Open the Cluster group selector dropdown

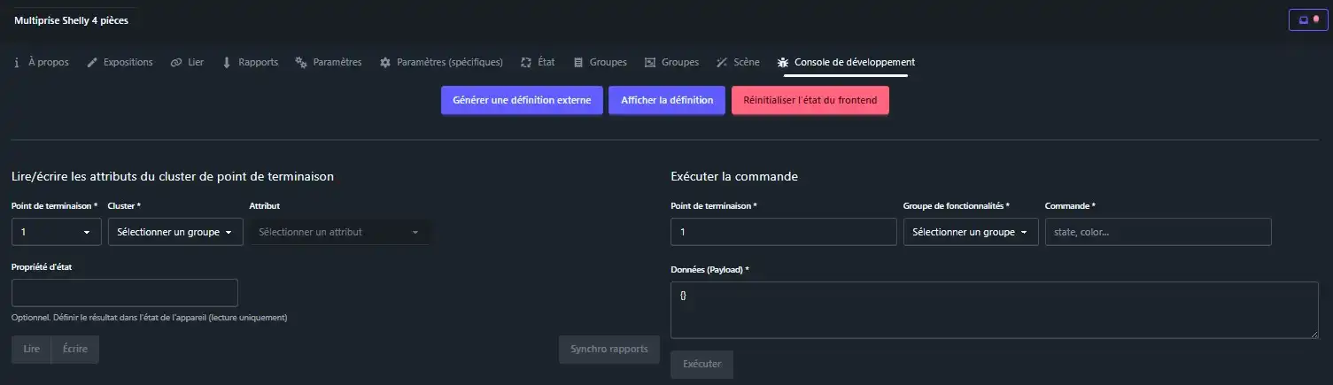click(x=175, y=232)
